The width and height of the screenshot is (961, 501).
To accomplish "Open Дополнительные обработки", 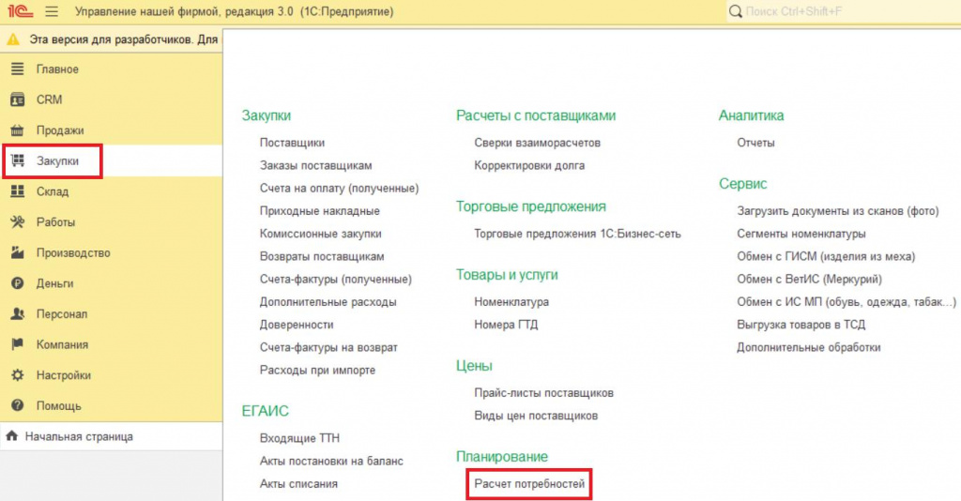I will coord(808,347).
